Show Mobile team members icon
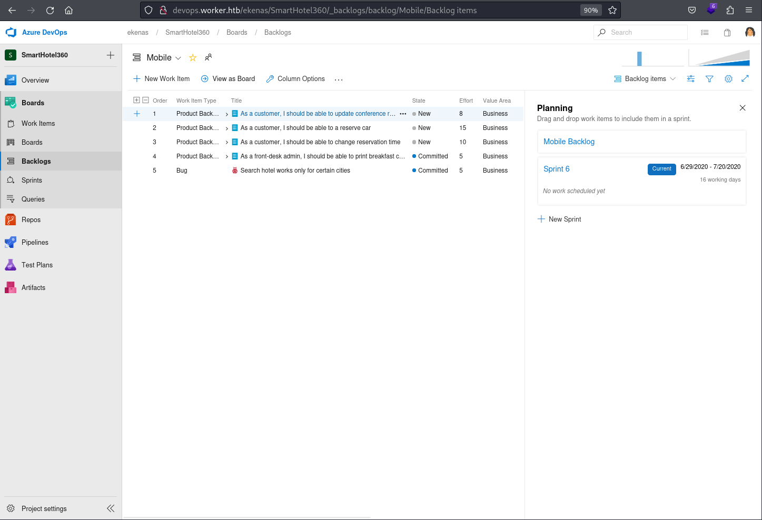Viewport: 762px width, 520px height. [x=209, y=57]
